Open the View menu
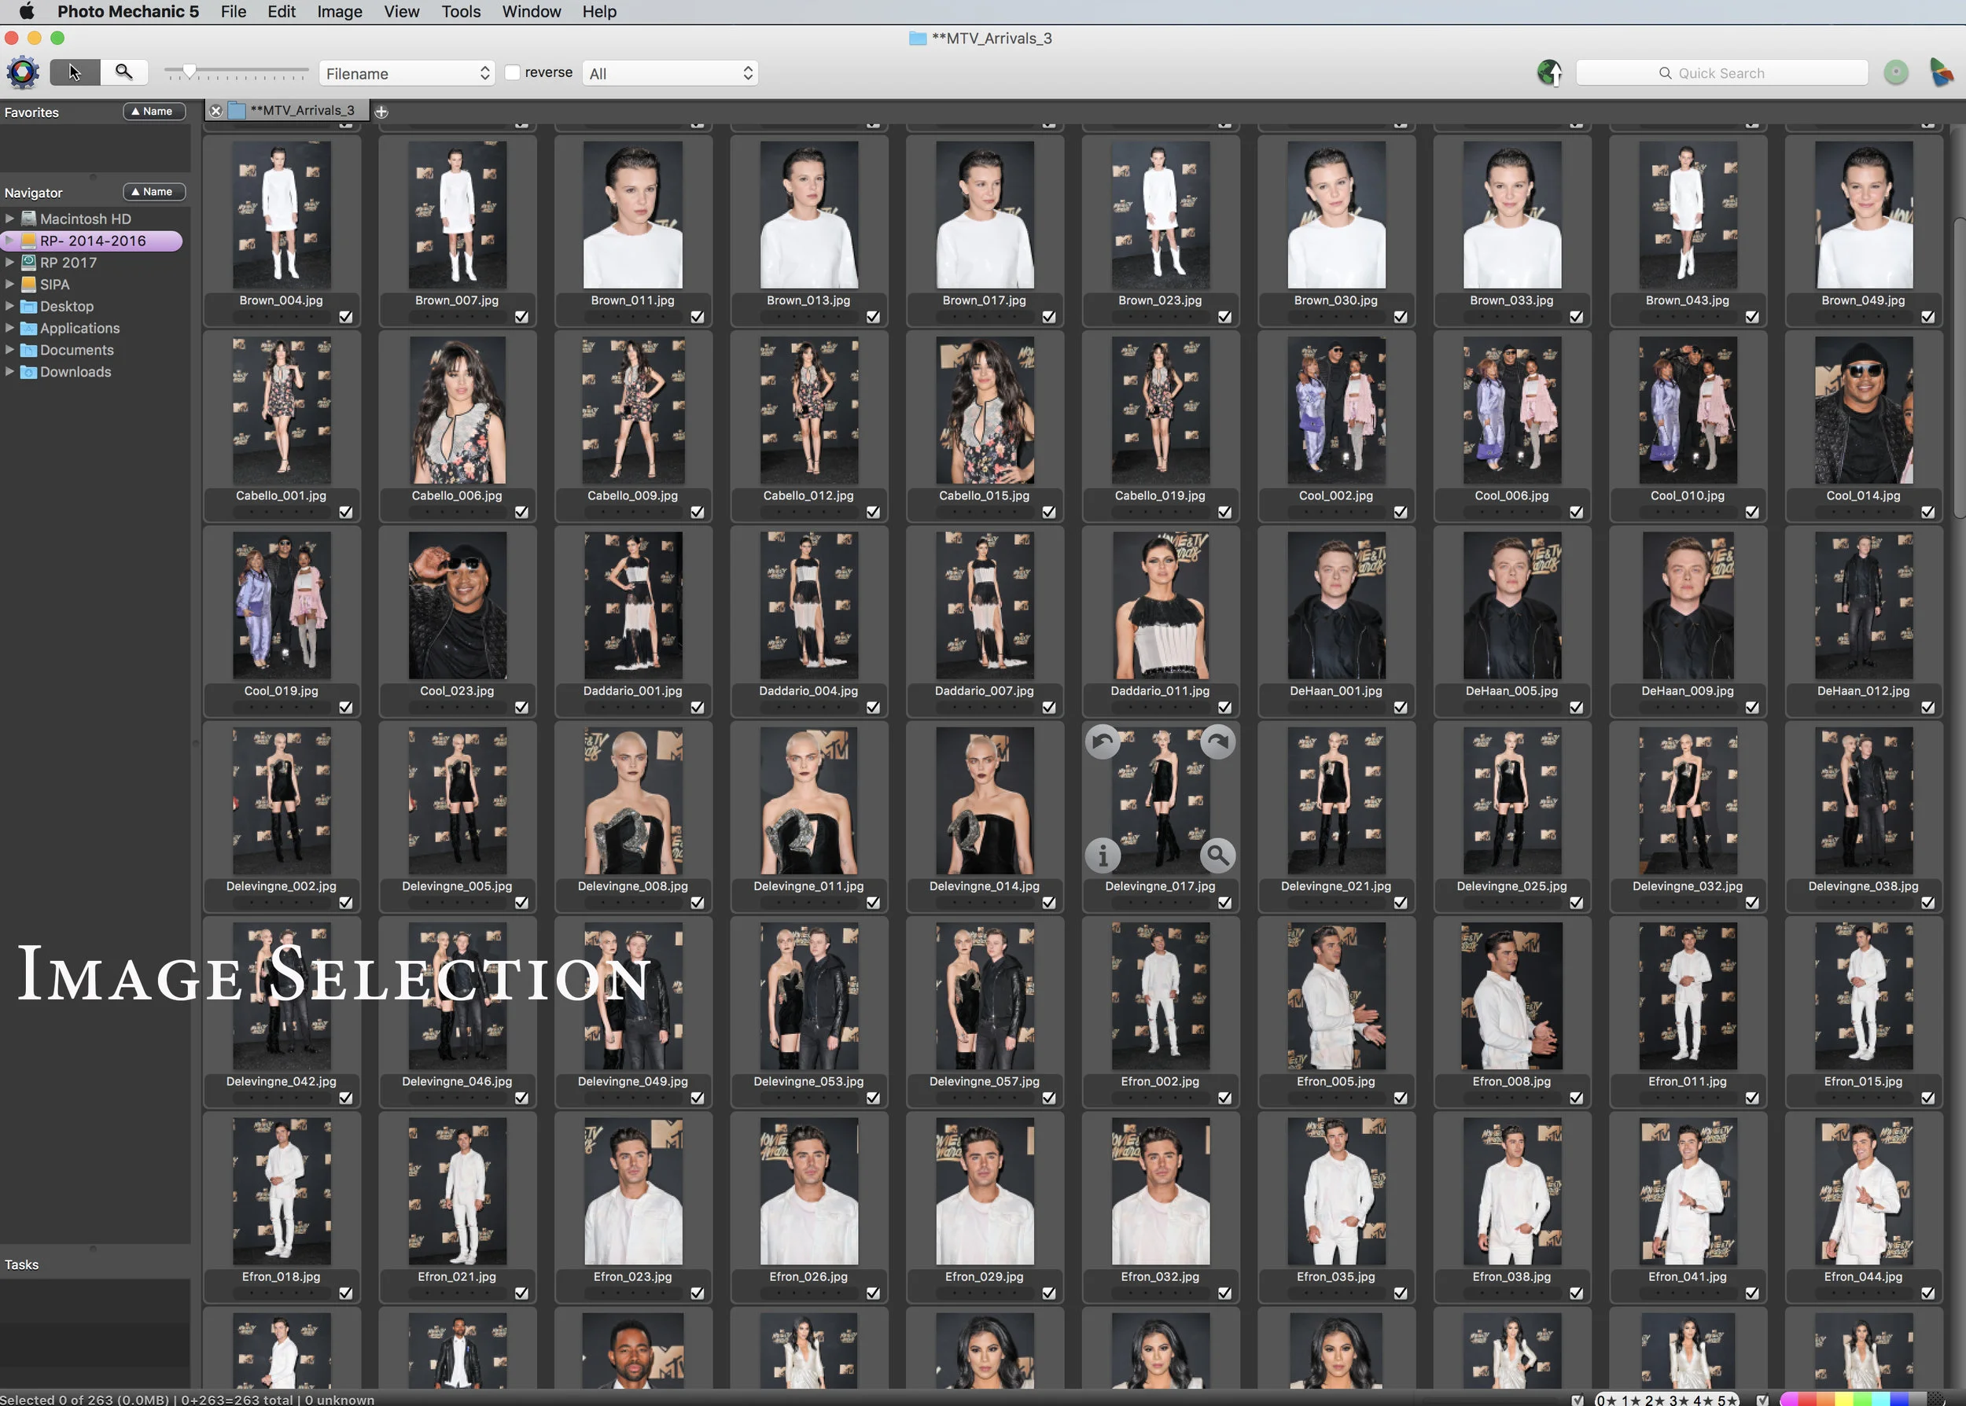This screenshot has height=1406, width=1966. [402, 11]
